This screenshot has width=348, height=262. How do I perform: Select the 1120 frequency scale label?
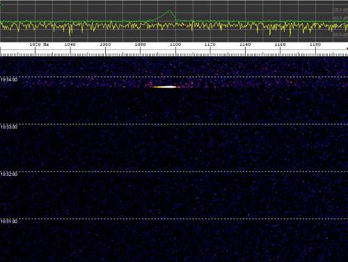(210, 44)
